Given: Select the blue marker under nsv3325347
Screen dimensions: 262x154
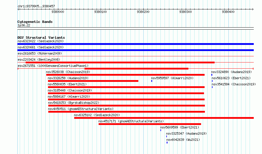Looking at the screenshot, I should click(x=167, y=136).
